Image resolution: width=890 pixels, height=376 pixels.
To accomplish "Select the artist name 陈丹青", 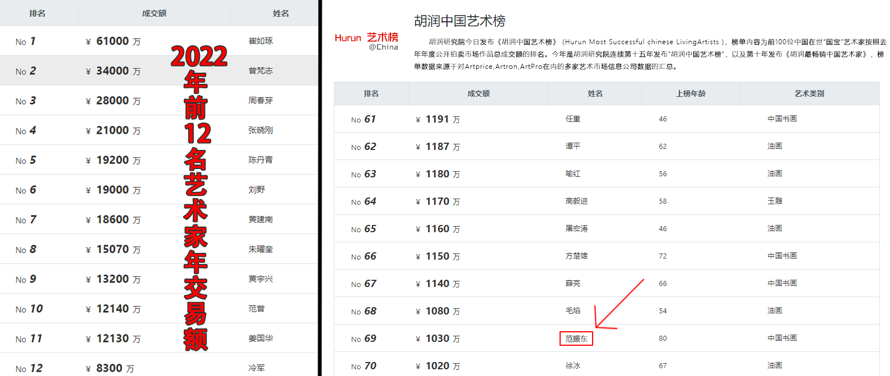I will pyautogui.click(x=260, y=159).
